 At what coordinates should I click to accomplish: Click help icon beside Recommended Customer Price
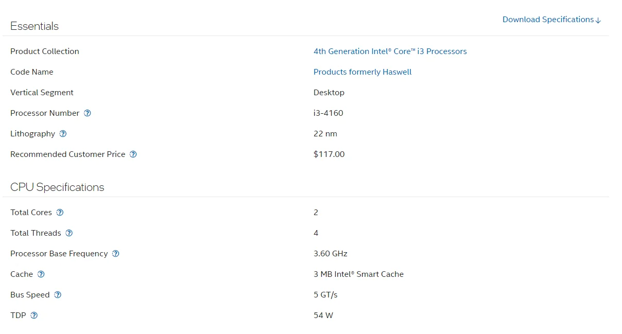133,154
